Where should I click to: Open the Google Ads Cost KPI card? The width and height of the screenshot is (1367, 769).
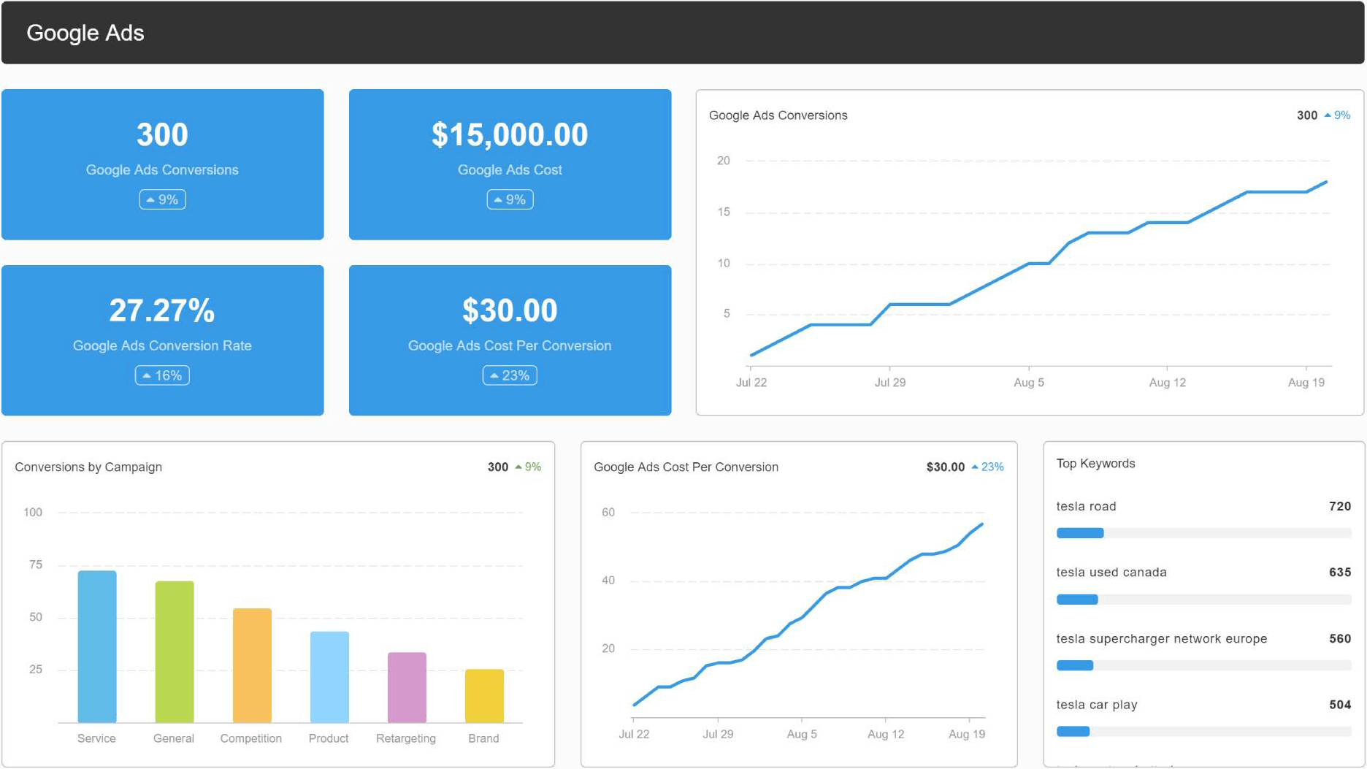[x=510, y=164]
